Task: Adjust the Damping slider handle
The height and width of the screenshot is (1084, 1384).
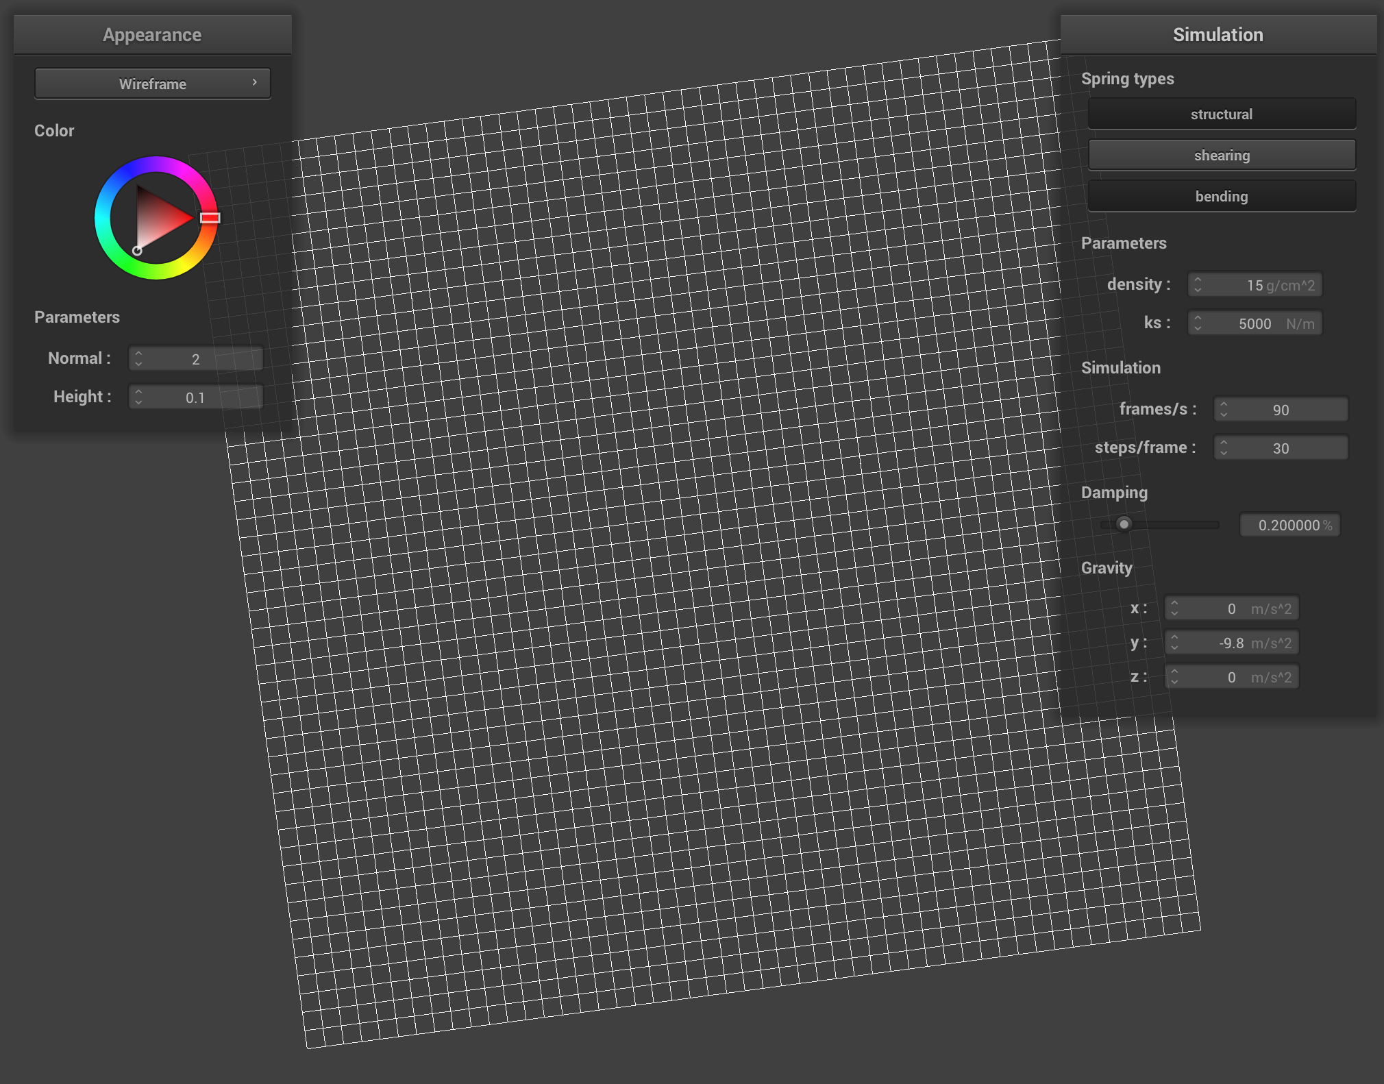Action: coord(1124,524)
